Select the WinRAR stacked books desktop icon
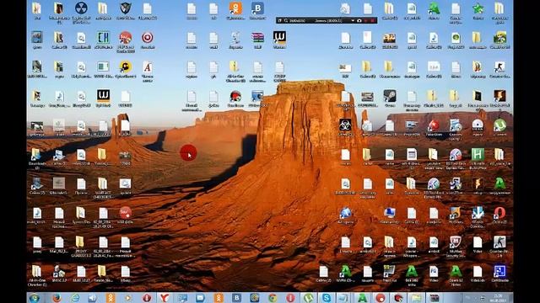The image size is (540, 303). coord(257,37)
